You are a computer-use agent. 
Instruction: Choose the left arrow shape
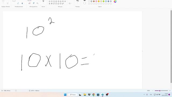click(58, 1)
